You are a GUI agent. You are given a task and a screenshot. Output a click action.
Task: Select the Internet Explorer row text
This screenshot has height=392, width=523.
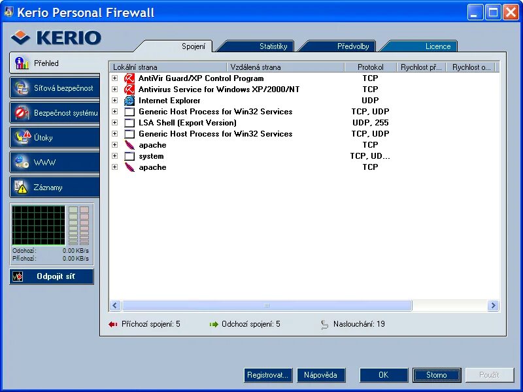point(169,101)
